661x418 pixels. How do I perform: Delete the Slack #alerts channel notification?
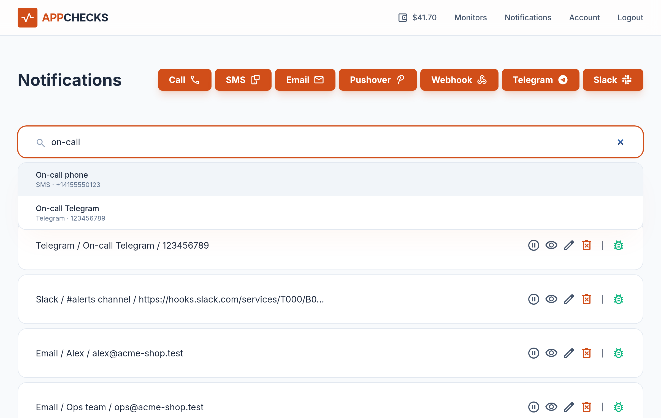tap(587, 299)
